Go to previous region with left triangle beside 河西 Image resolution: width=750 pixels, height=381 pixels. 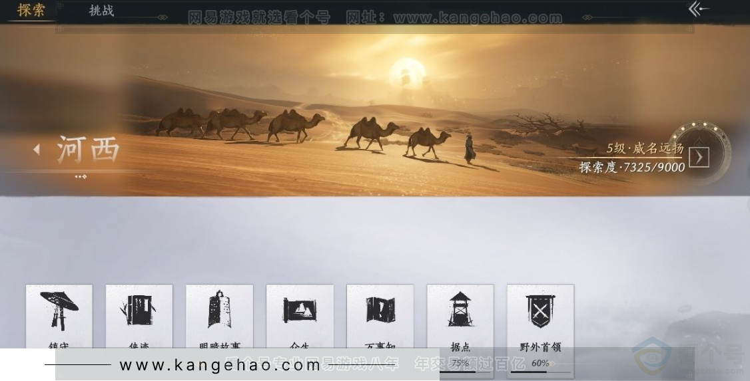click(x=37, y=150)
